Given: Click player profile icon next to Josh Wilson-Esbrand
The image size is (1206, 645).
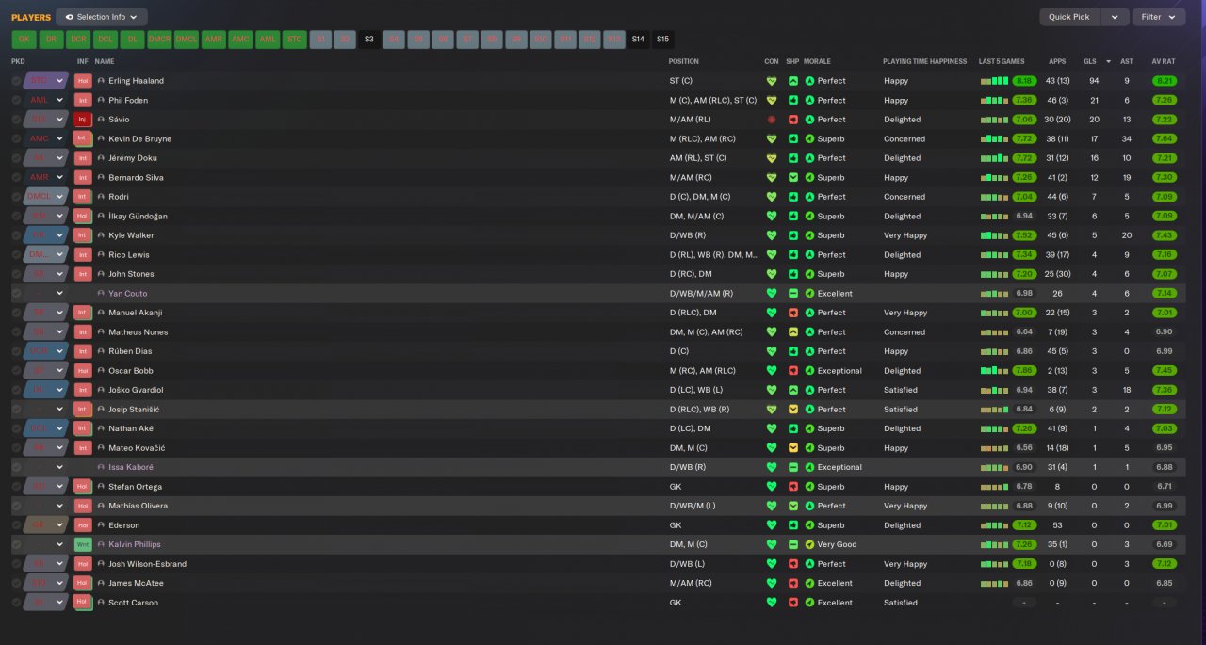Looking at the screenshot, I should click(101, 564).
